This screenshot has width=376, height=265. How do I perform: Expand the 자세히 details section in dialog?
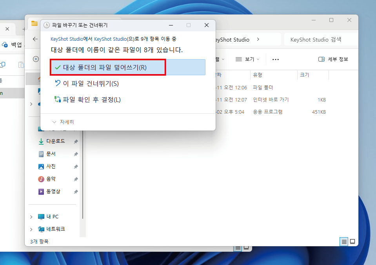(63, 122)
